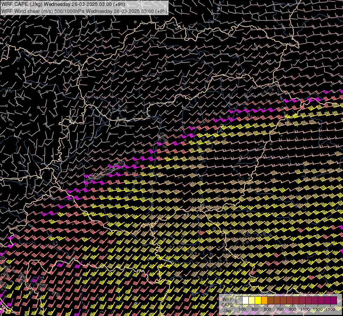Select the pale yellow CAPE legend swatch
The width and height of the screenshot is (343, 316).
click(x=252, y=300)
